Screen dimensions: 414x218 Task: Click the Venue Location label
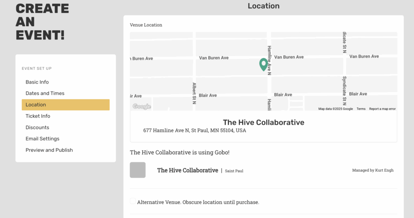coord(146,25)
